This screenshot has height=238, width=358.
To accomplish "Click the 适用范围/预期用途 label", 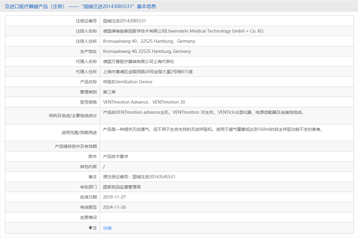I will tap(79, 133).
